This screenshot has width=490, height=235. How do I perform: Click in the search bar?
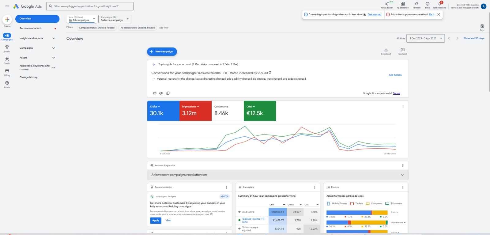click(x=90, y=6)
